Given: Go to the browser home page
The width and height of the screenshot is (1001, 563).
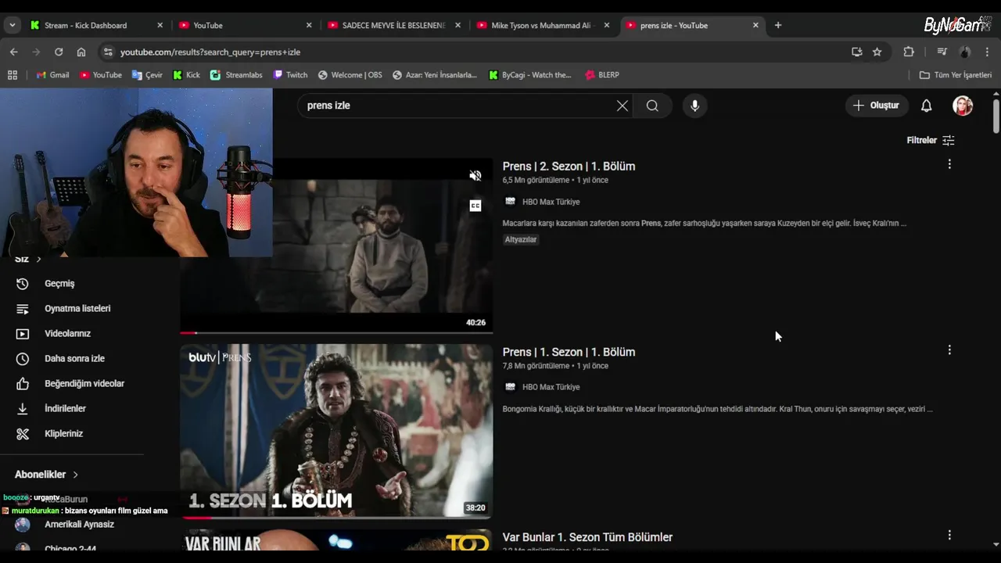Looking at the screenshot, I should 81,52.
